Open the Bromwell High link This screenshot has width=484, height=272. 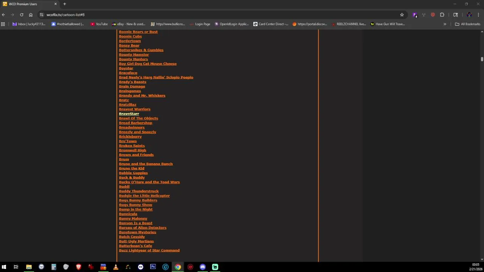(132, 150)
